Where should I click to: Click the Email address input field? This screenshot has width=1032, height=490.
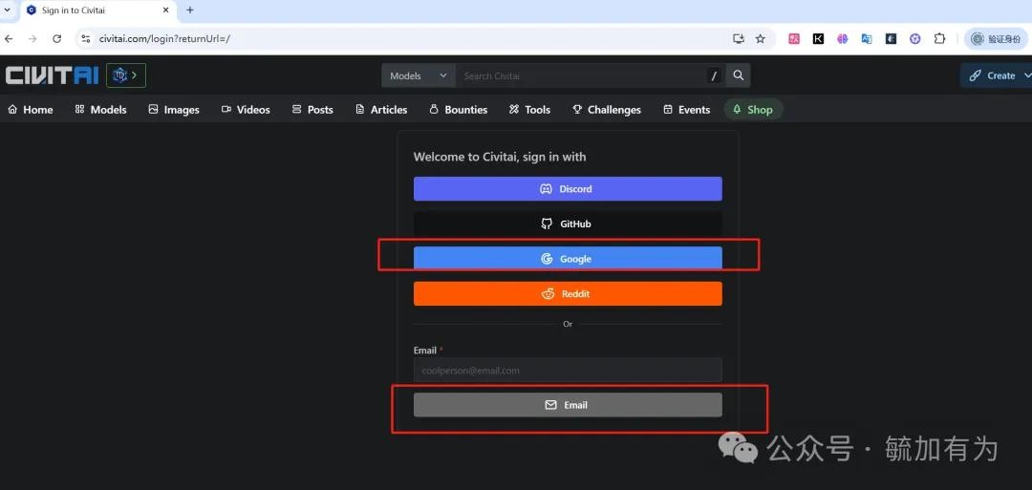pyautogui.click(x=568, y=371)
